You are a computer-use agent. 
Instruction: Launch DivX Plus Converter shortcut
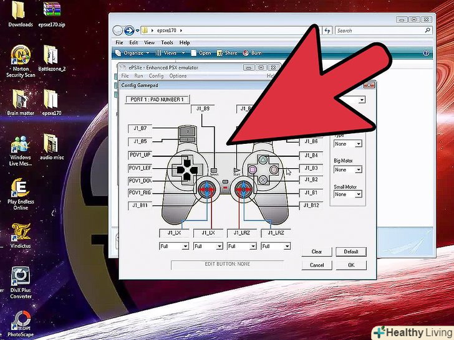[20, 276]
